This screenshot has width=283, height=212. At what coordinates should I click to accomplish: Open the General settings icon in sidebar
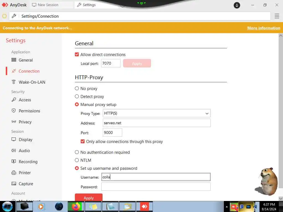pos(14,60)
